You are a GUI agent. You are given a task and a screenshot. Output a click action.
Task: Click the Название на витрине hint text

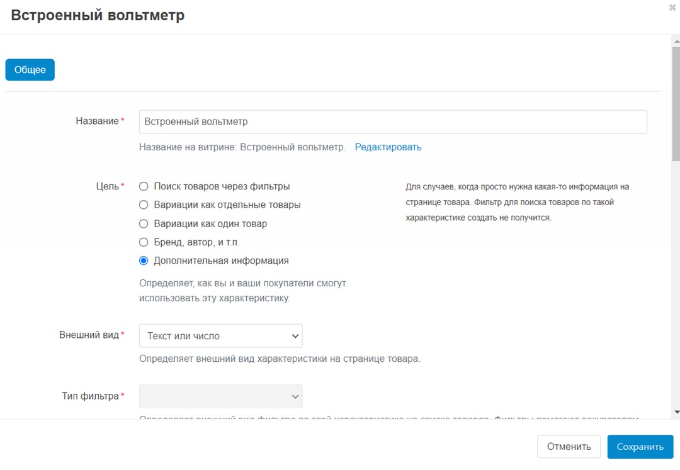pos(242,147)
